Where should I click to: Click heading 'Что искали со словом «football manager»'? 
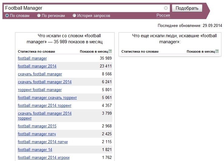pos(65,39)
